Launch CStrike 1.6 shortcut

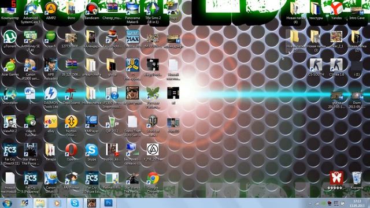pyautogui.click(x=336, y=68)
